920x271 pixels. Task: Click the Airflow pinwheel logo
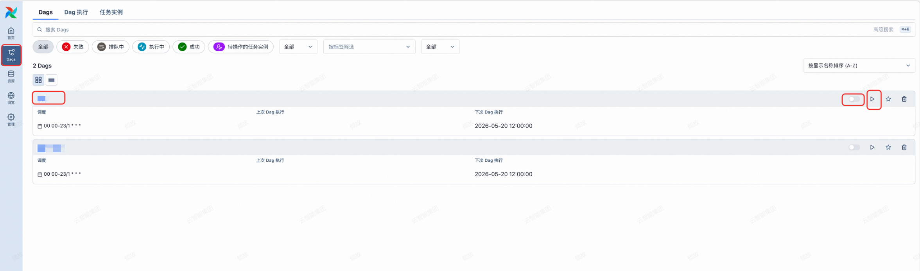tap(11, 12)
